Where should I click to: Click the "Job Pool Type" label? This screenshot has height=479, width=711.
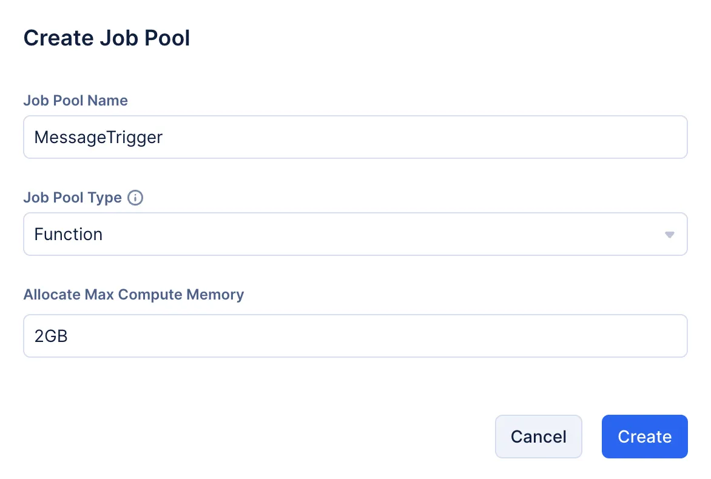point(73,198)
